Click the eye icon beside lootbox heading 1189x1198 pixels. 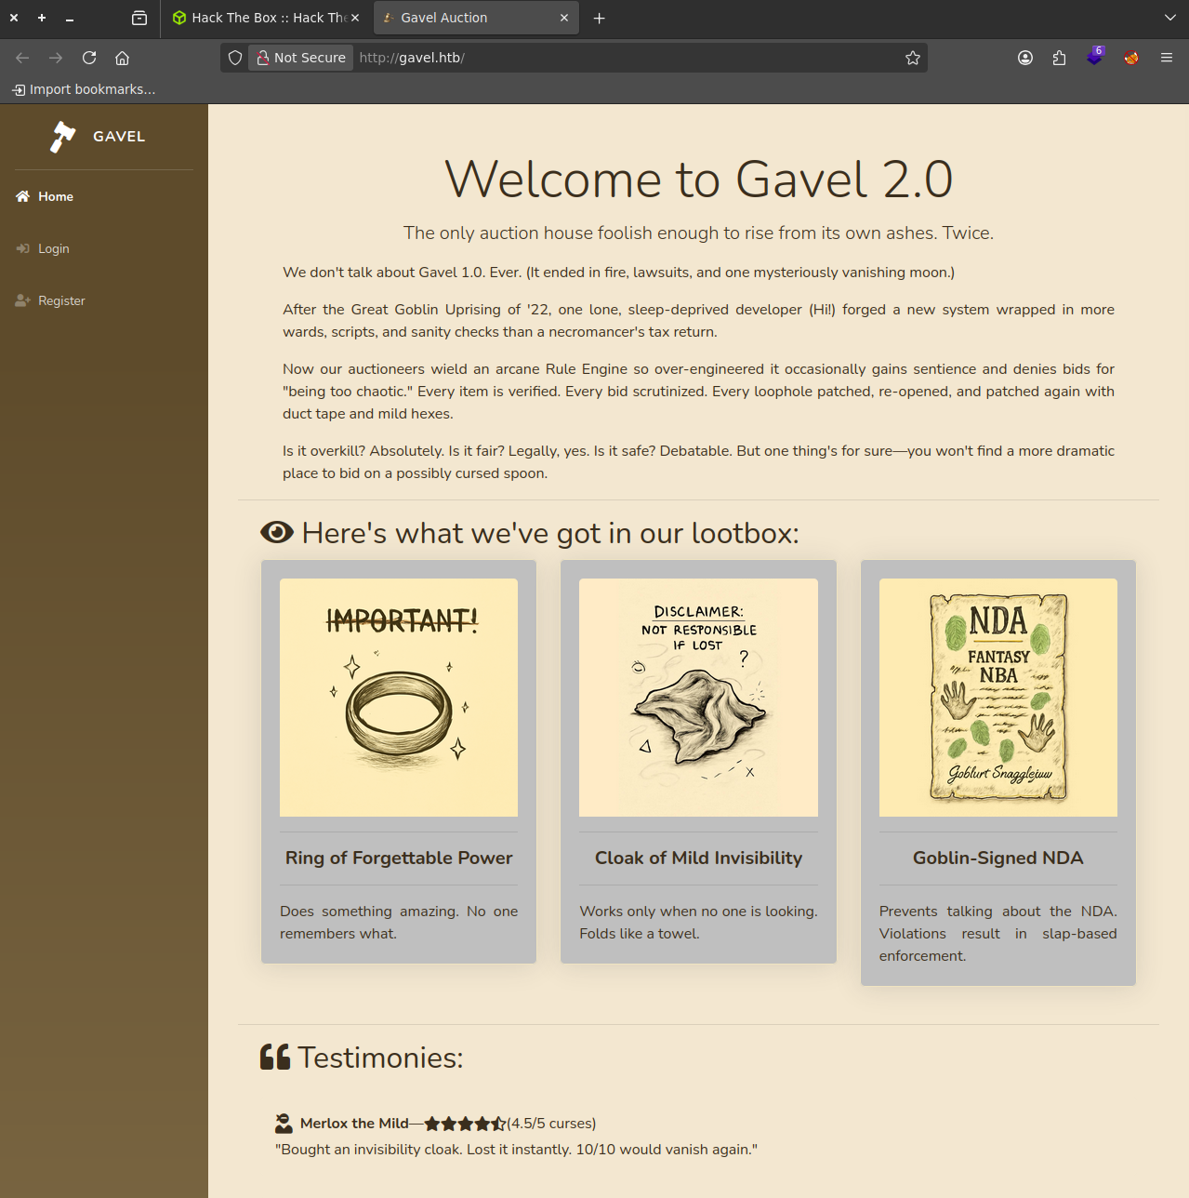(x=277, y=532)
